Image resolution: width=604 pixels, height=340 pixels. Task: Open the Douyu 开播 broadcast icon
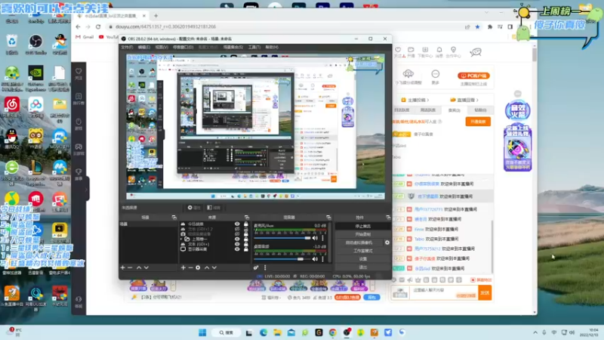tap(411, 50)
